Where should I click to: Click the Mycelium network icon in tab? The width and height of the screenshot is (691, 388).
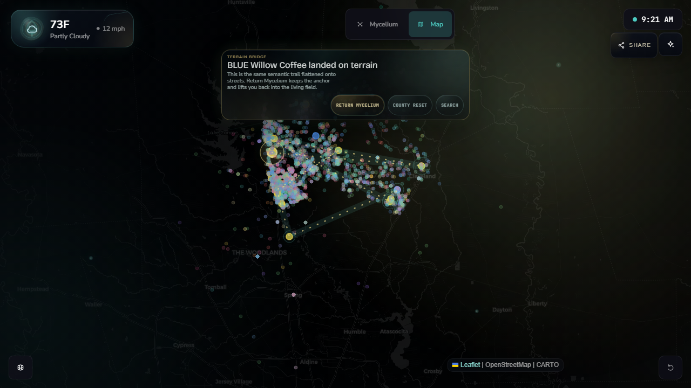(360, 24)
